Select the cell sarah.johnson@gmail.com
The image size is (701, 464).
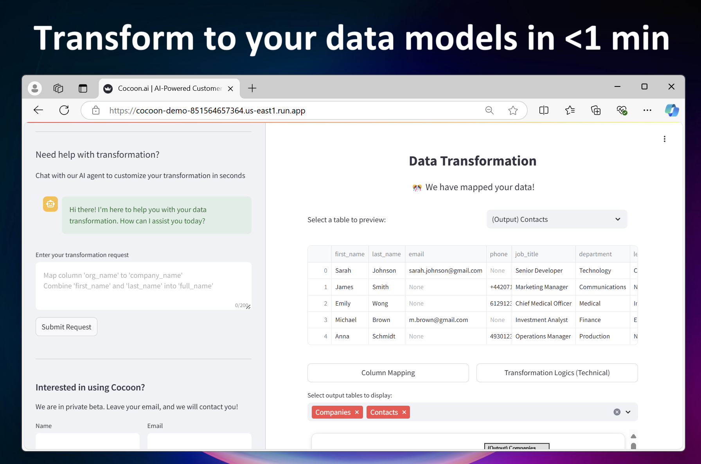[x=446, y=270]
